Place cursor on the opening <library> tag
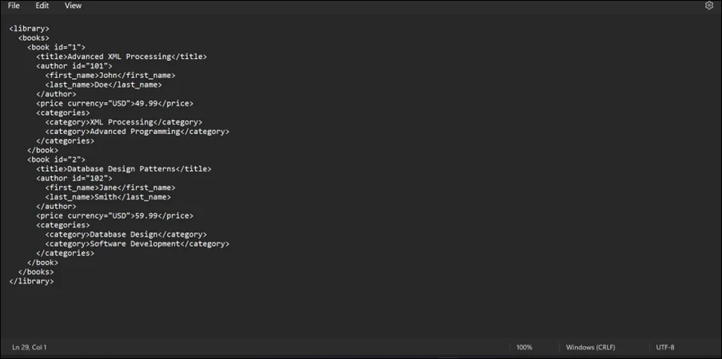The width and height of the screenshot is (722, 359). pyautogui.click(x=30, y=29)
